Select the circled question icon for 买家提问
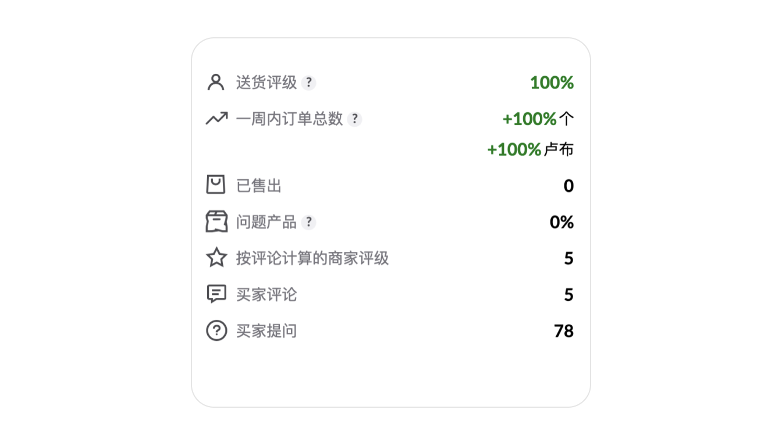Viewport: 782px width, 445px height. (216, 330)
